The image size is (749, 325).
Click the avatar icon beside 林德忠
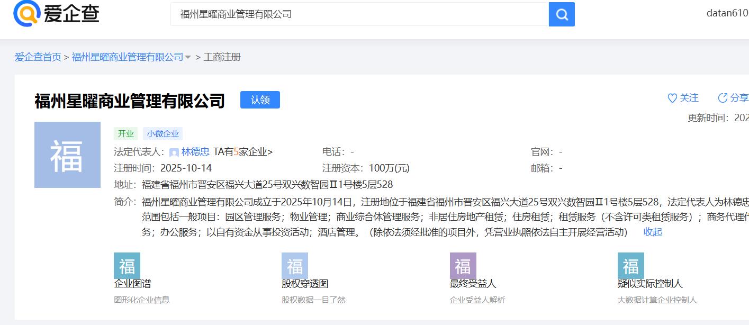174,152
